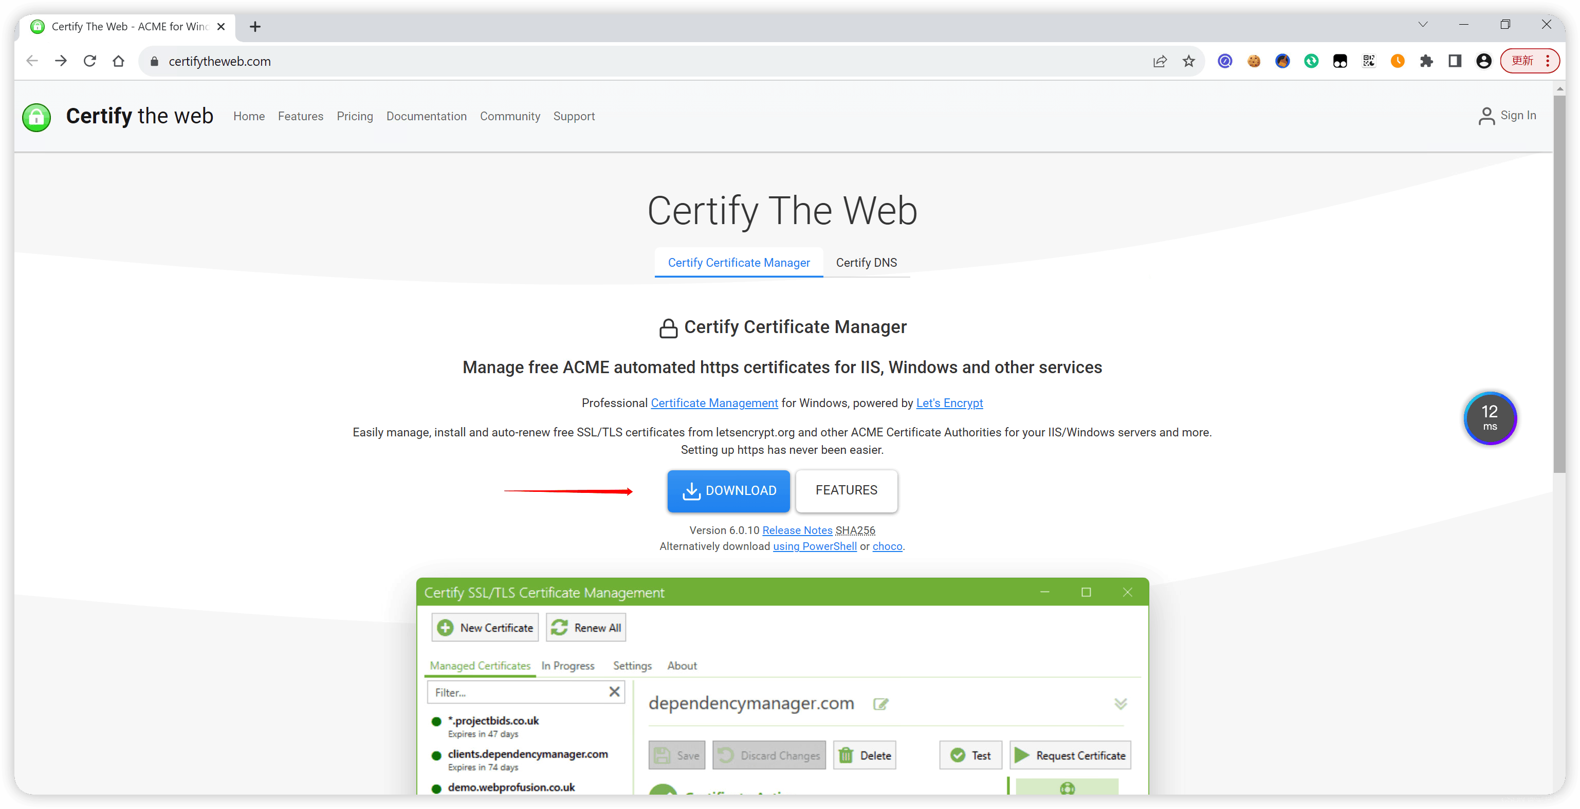
Task: Open the Chrome profile avatar
Action: [1484, 61]
